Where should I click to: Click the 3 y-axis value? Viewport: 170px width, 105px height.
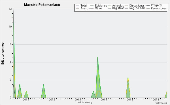pos(11,80)
